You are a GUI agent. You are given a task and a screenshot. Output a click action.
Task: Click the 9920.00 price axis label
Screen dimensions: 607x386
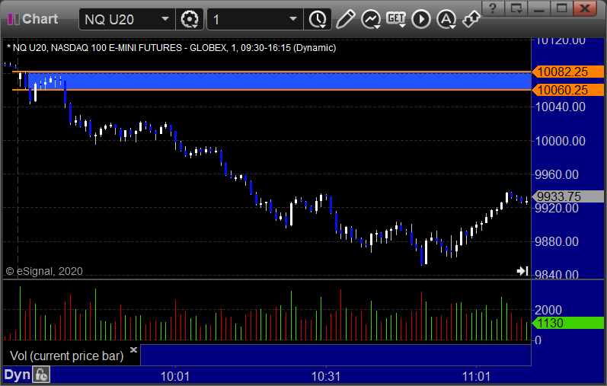557,208
